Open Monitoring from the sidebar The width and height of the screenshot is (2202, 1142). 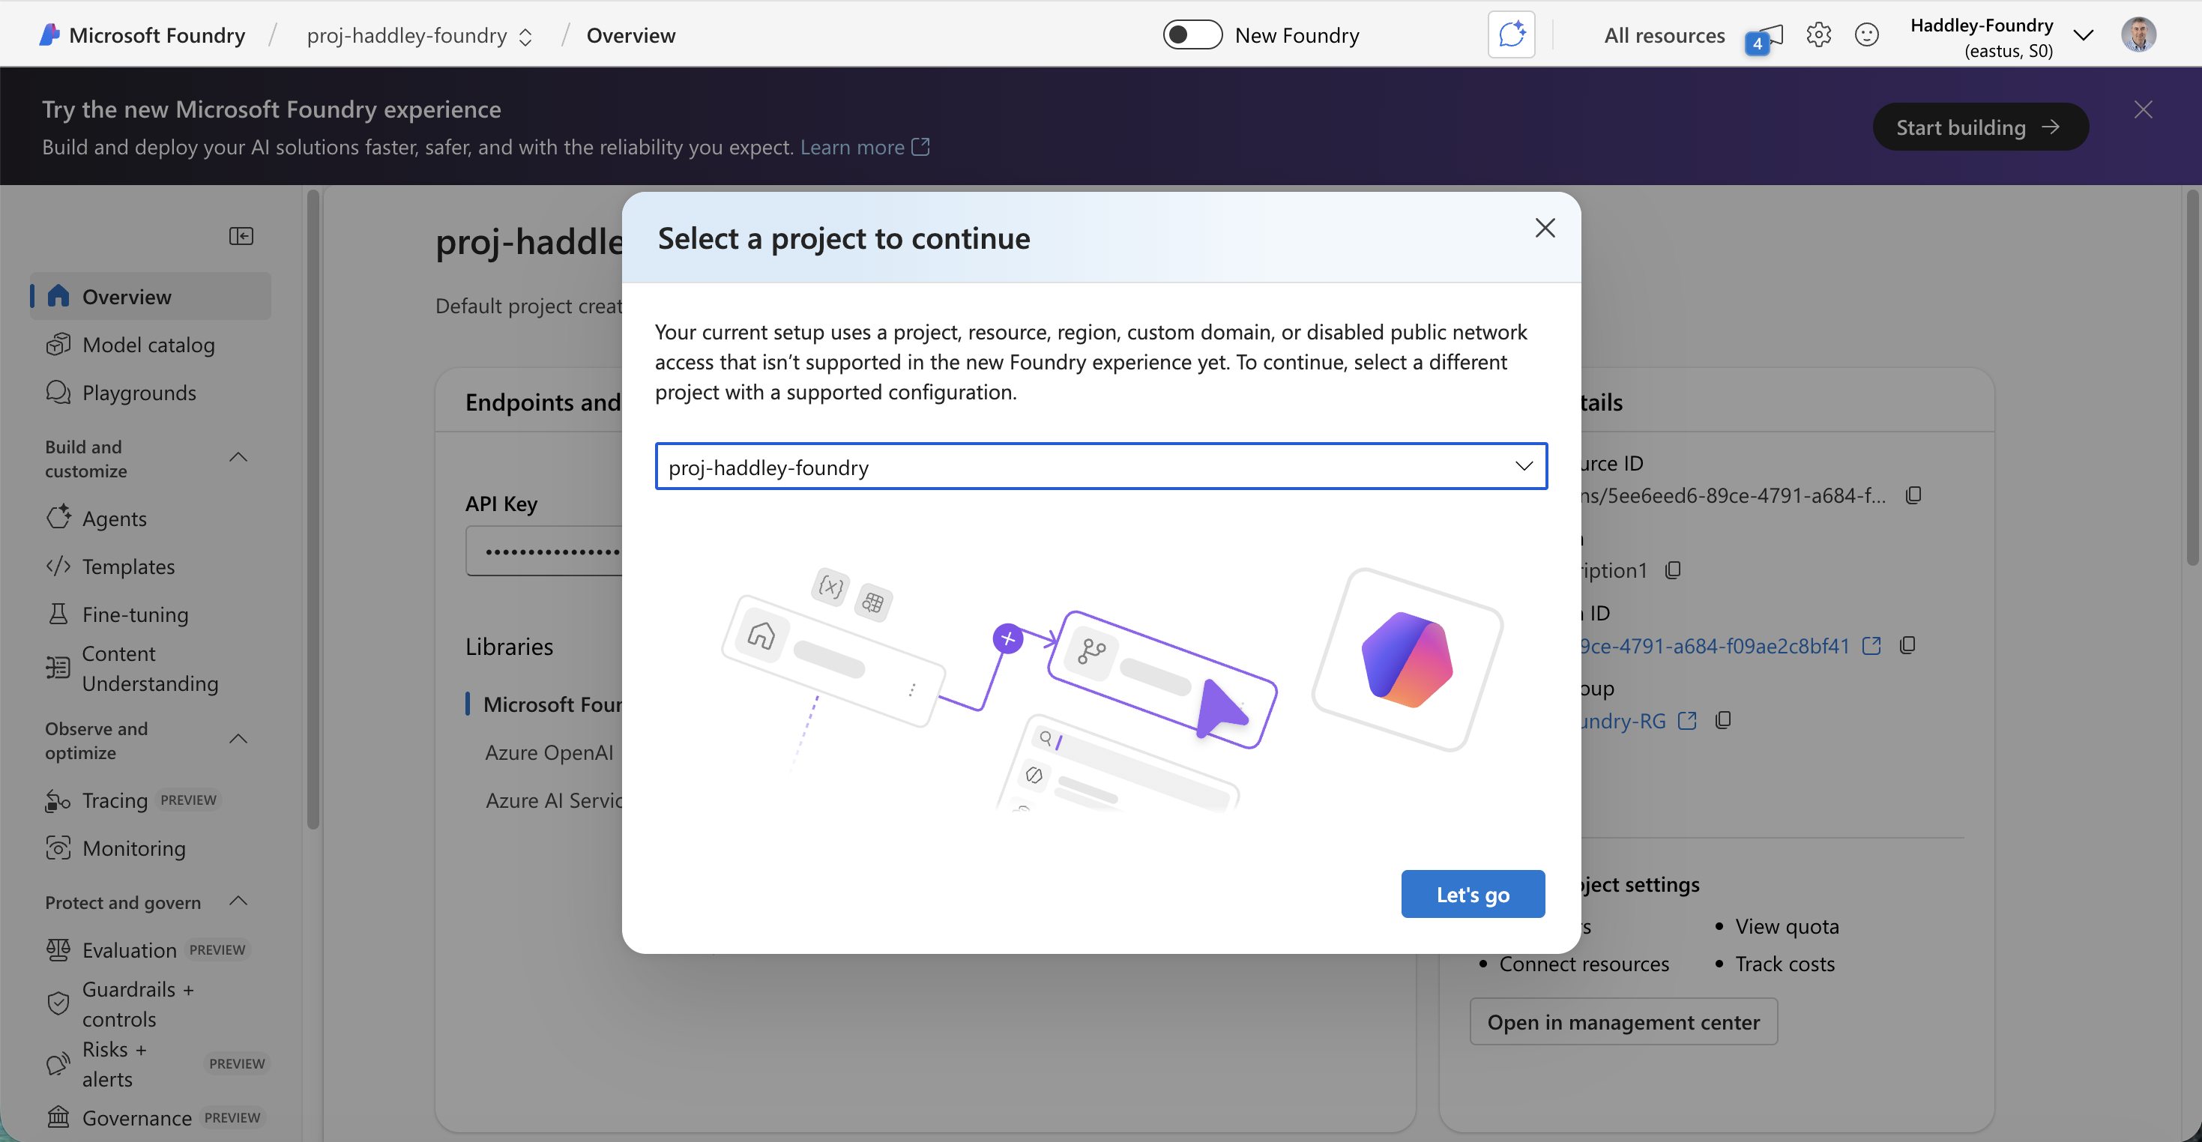(133, 848)
